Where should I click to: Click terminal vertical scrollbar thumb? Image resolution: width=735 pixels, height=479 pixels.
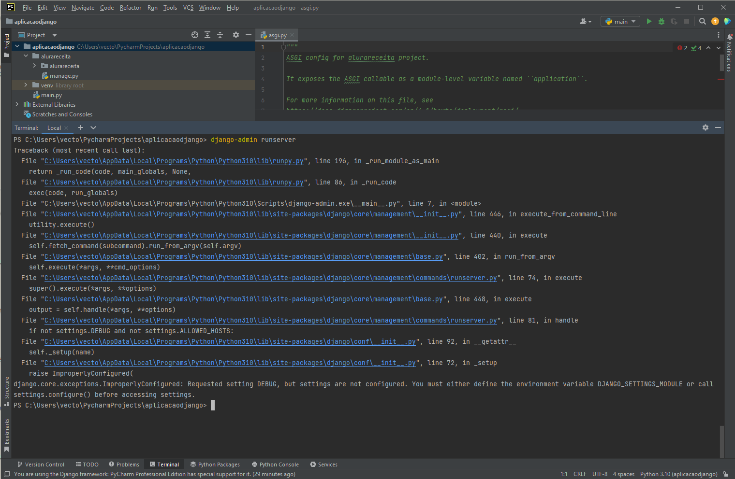click(722, 441)
